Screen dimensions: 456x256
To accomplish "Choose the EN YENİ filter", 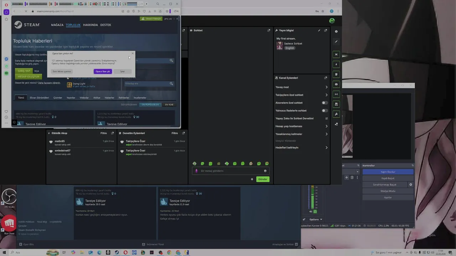I will coord(169,105).
